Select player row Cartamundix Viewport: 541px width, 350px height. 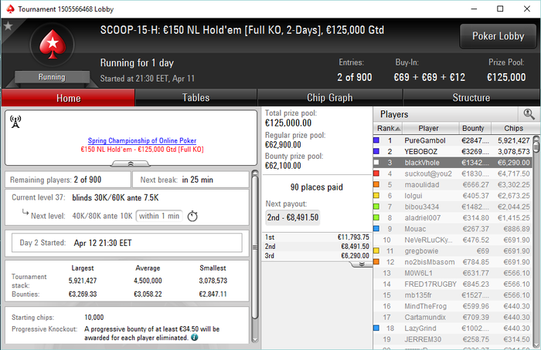[453, 317]
